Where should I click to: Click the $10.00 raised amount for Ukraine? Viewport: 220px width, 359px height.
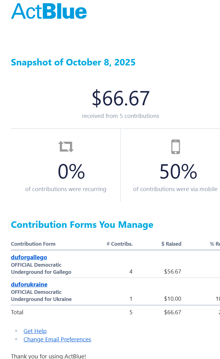[173, 299]
